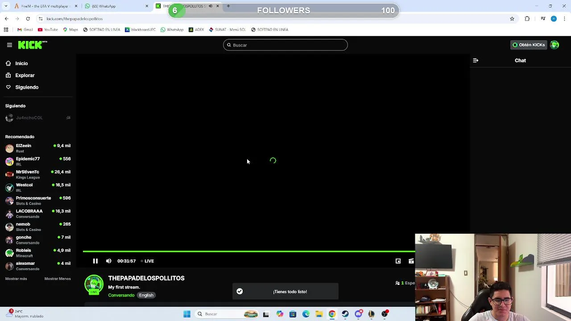Image resolution: width=571 pixels, height=321 pixels.
Task: Click browser back arrow
Action: [6, 19]
